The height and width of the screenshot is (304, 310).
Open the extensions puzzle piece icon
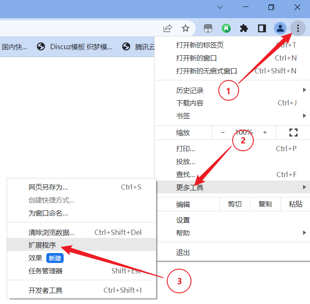pos(244,28)
